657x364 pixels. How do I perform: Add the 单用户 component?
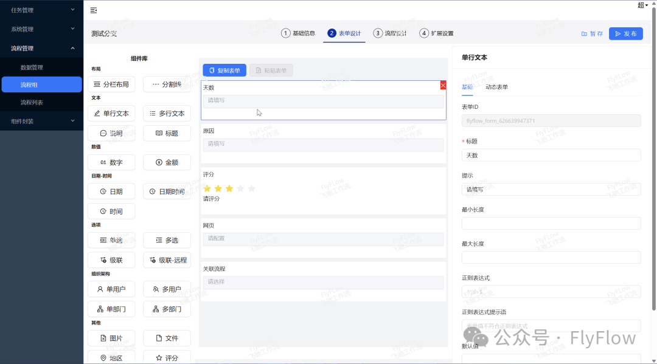(x=111, y=290)
